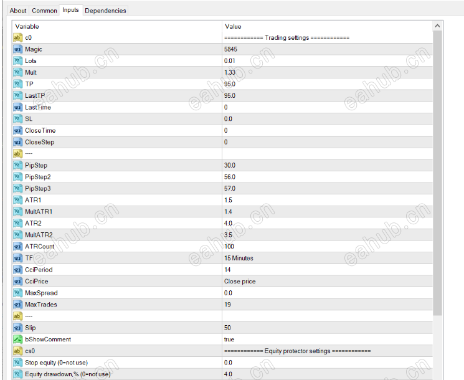Screen dimensions: 464x380
Task: Select the CloseStep variable name
Action: (40, 142)
